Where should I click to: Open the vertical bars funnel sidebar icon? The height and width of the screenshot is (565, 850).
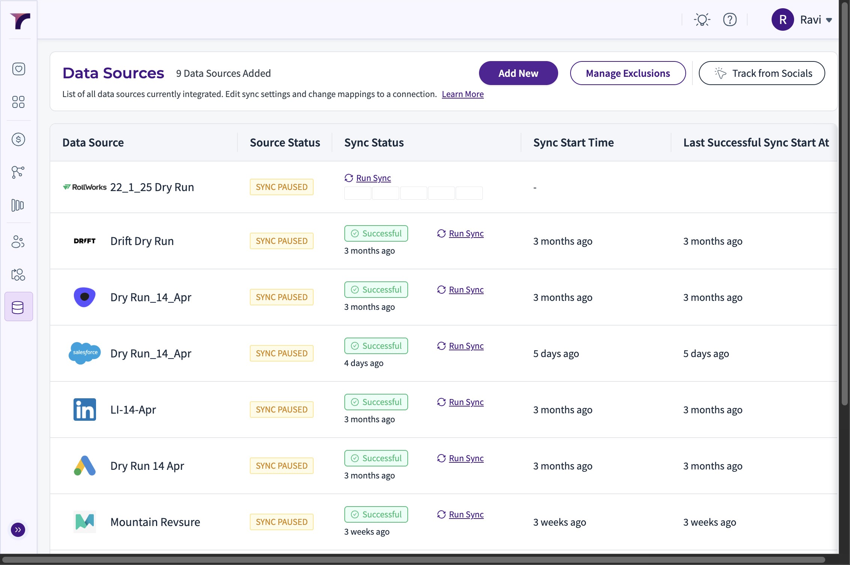point(18,205)
